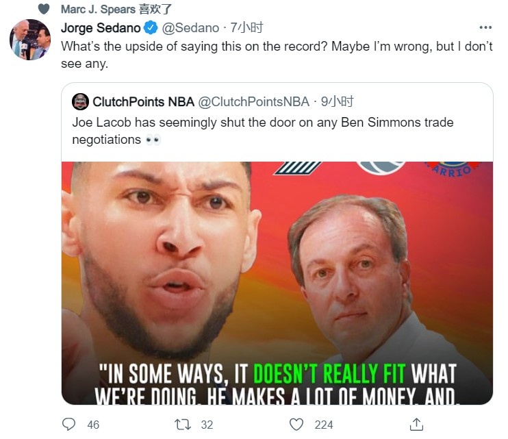Open the 7小时 tweet timestamp
Viewport: 508px width, 439px height.
(246, 28)
